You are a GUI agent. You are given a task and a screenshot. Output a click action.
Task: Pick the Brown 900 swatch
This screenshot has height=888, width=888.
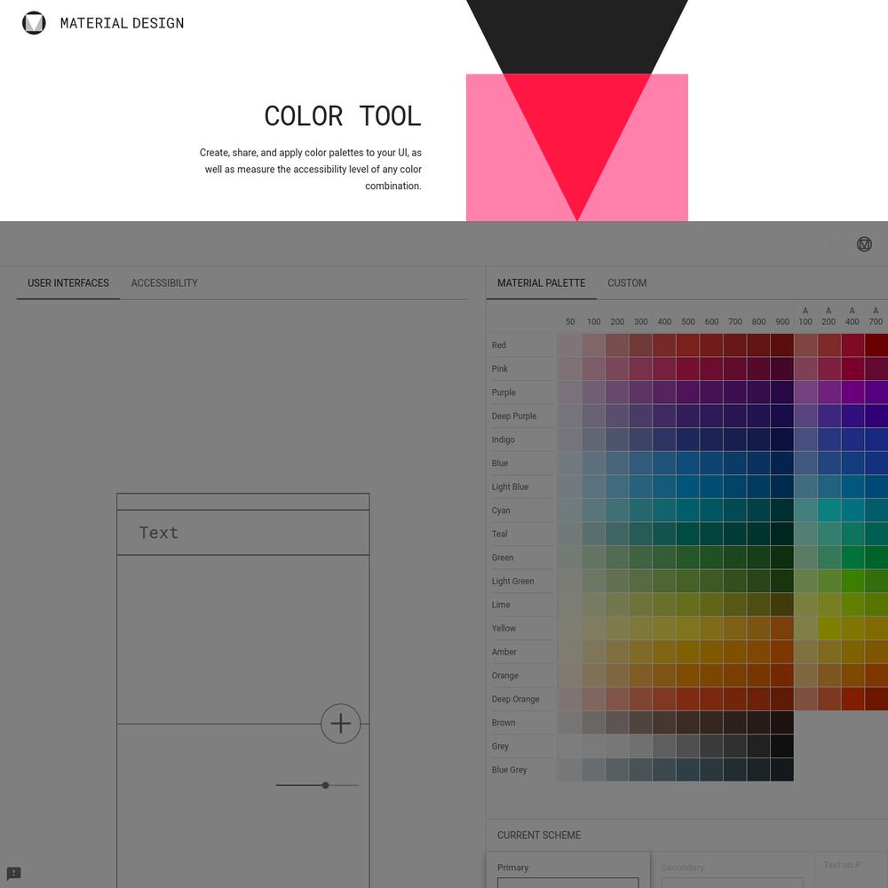[x=782, y=723]
